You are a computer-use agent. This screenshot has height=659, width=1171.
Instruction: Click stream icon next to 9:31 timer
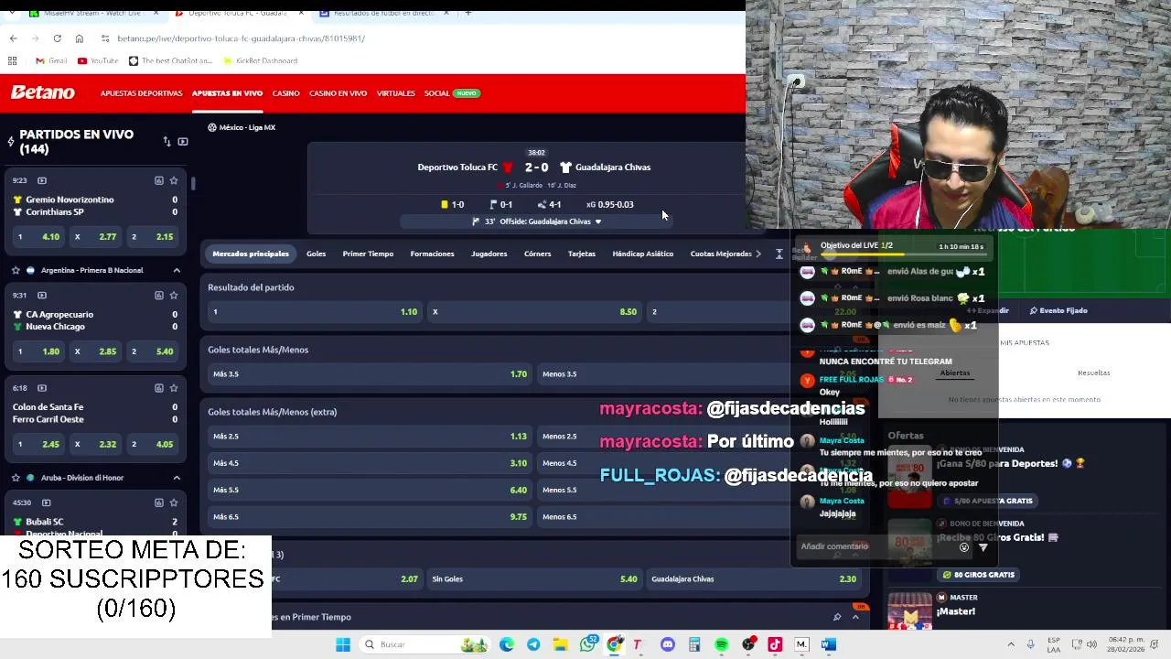pos(41,295)
